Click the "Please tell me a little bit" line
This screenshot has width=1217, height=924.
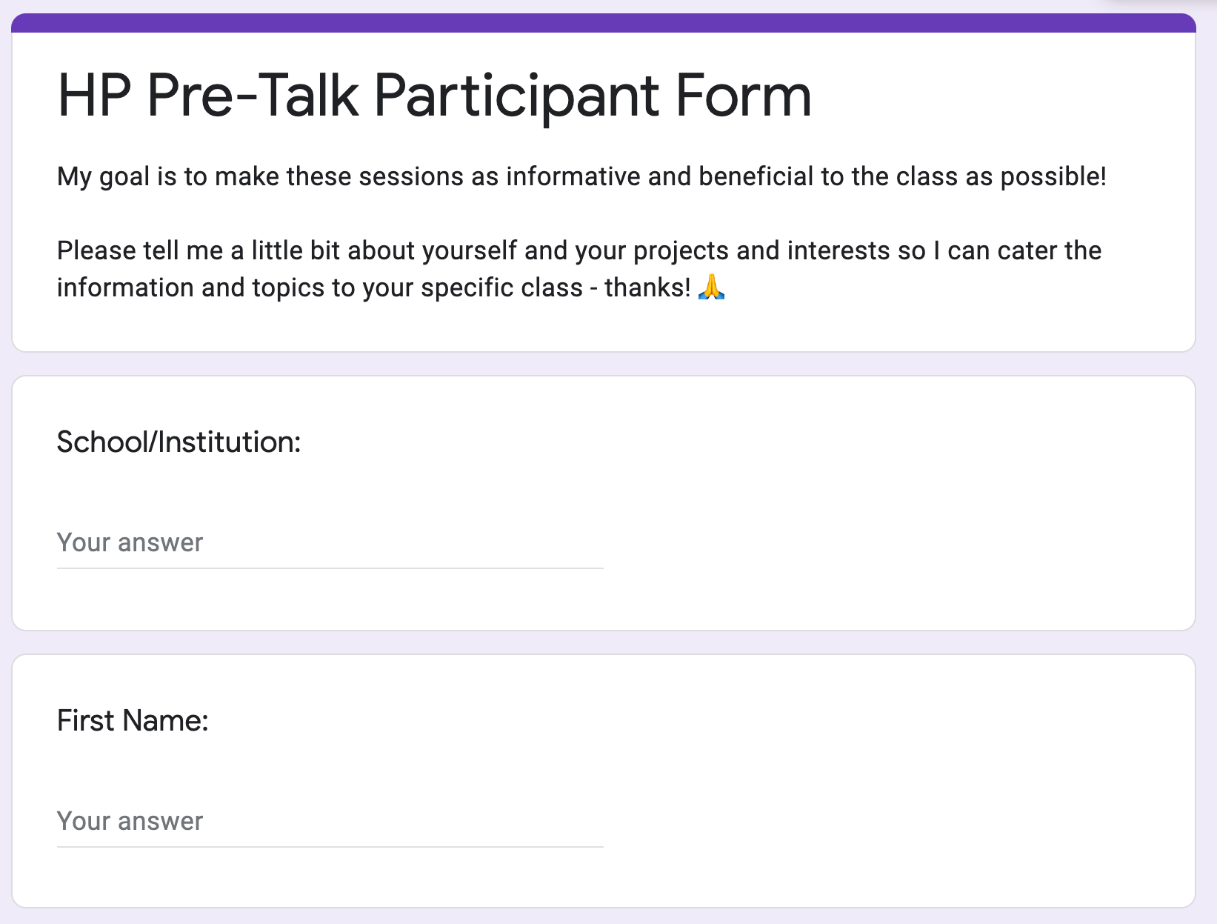coord(579,250)
